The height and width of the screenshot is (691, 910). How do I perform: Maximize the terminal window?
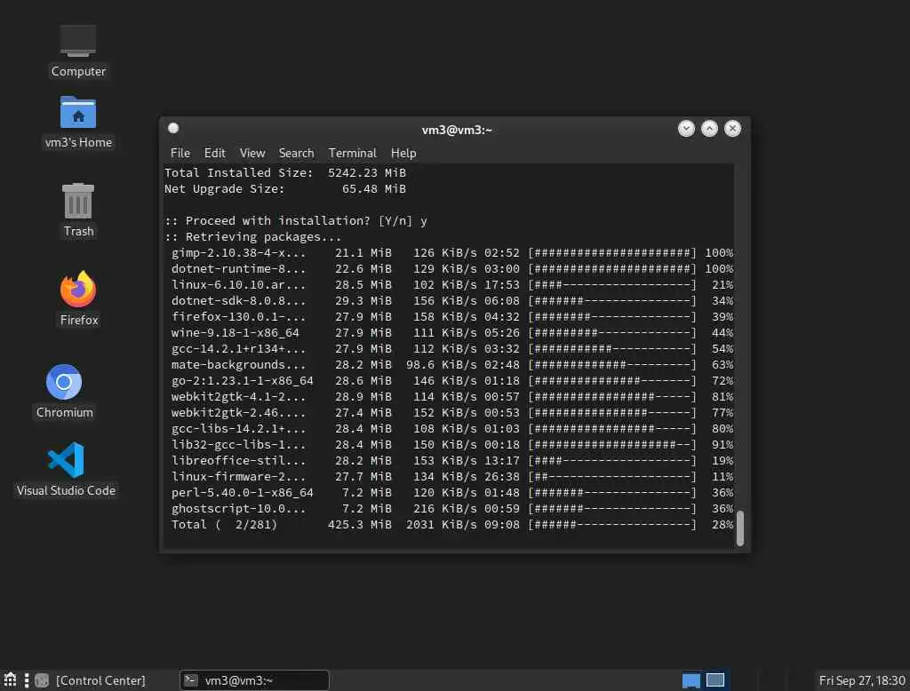[x=709, y=128]
